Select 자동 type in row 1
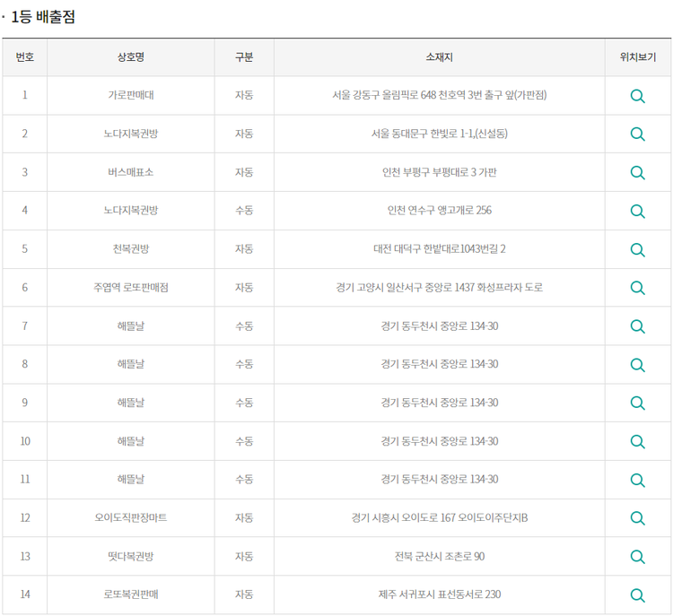Viewport: 673px width, 616px height. click(244, 95)
